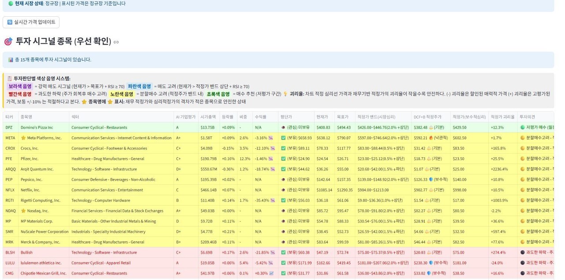
Task: Sort by 시가총액 column header
Action: (x=207, y=117)
